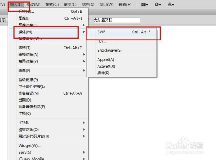This screenshot has width=216, height=160.
Task: Expand the jQuery Mobile submenu
Action: pos(48,158)
